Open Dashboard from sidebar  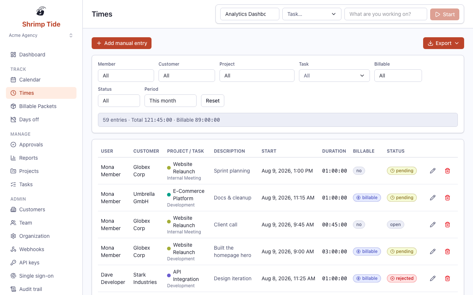pos(41,55)
